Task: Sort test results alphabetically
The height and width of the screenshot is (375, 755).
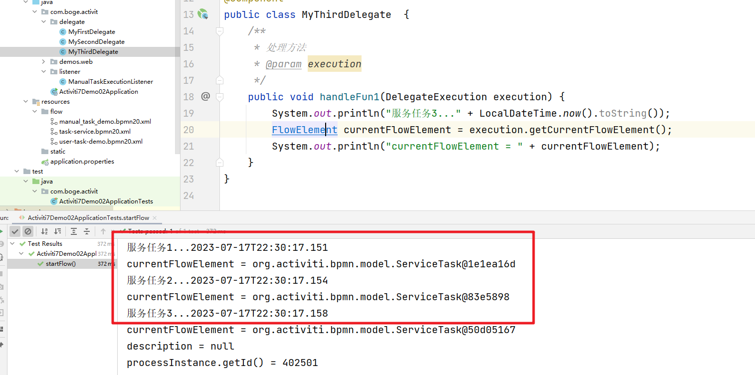Action: (44, 231)
